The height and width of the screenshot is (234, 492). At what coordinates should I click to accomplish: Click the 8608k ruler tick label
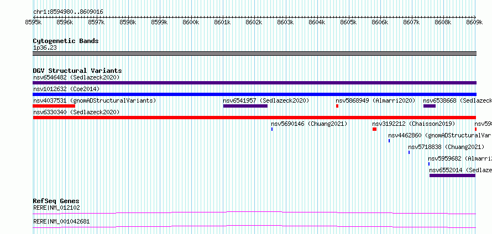[443, 23]
